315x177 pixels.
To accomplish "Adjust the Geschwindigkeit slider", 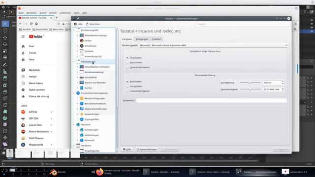I will pyautogui.click(x=251, y=89).
